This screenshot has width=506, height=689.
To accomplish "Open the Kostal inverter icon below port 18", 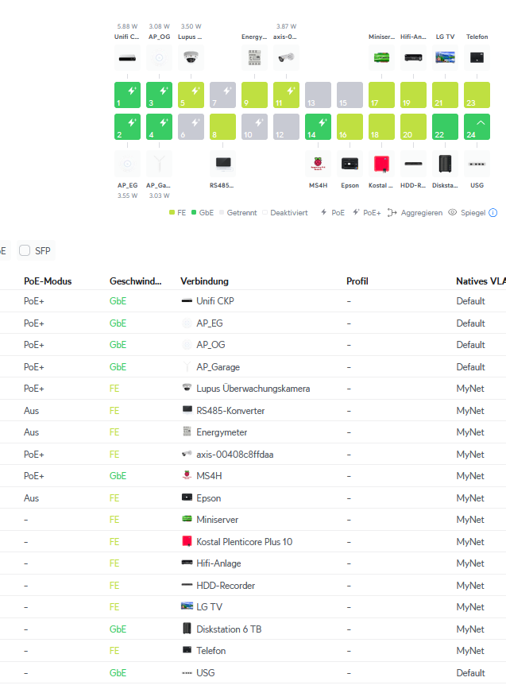I will [381, 164].
